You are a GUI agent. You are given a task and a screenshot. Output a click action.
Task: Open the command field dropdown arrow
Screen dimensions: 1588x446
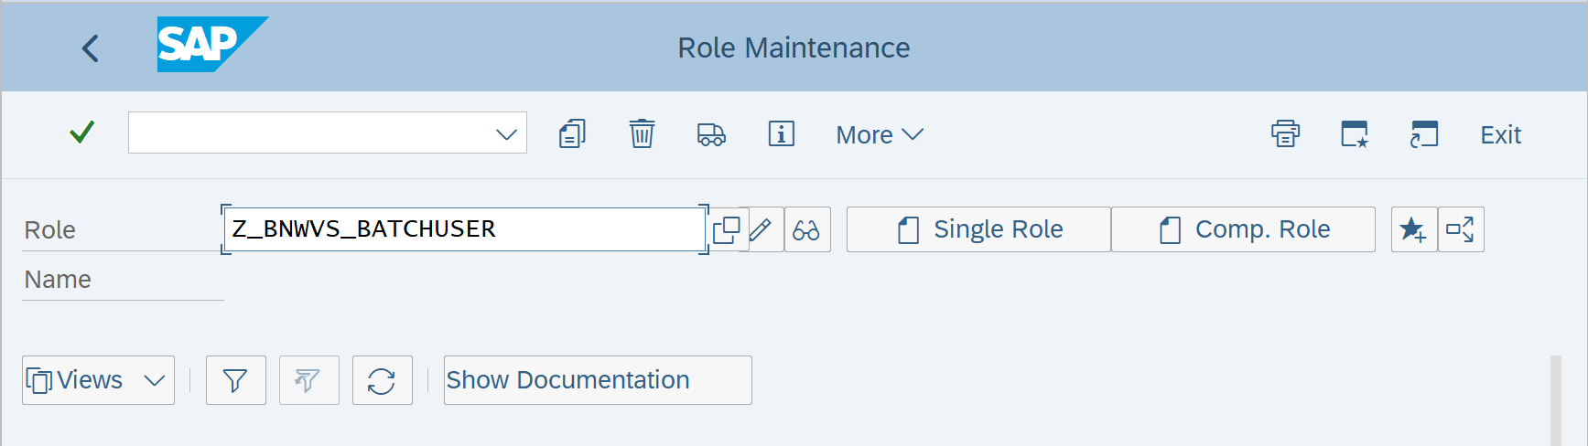506,134
